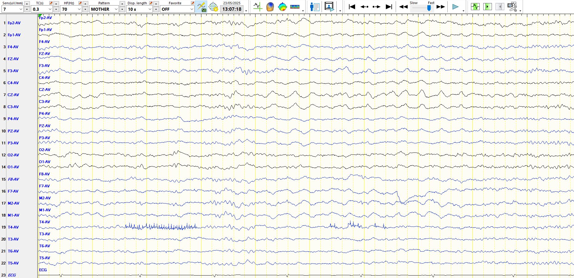Expand the arrow beside the time display
This screenshot has height=278, width=574.
tap(246, 11)
